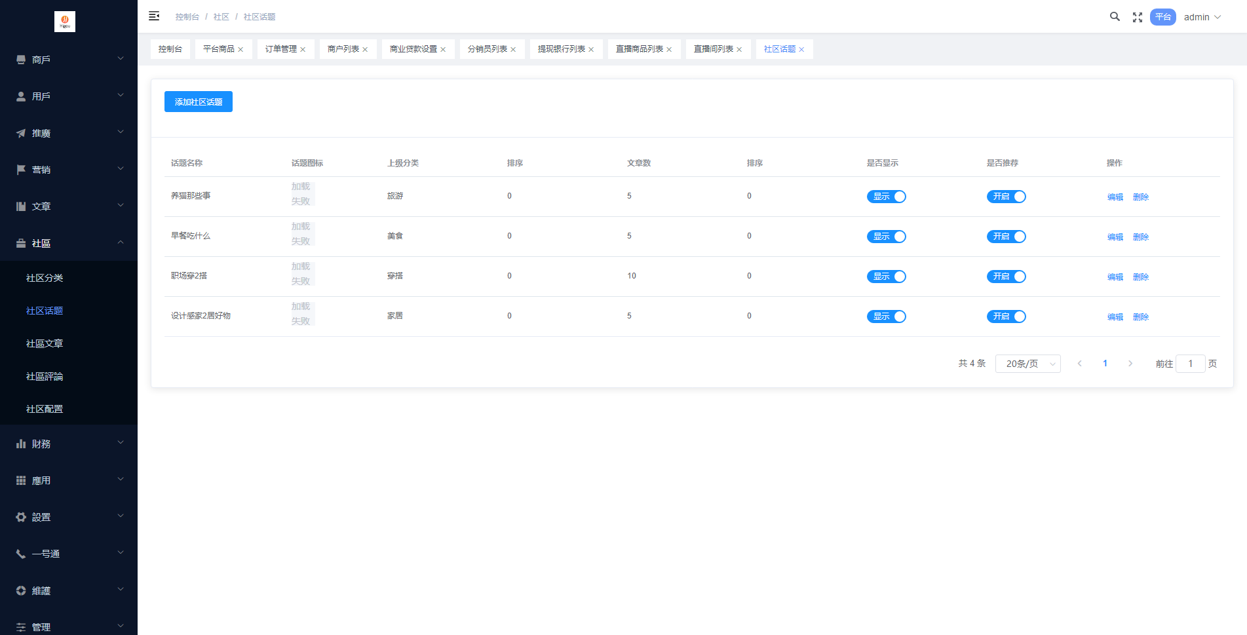Viewport: 1247px width, 635px height.
Task: Click the page number jump input field
Action: click(x=1190, y=364)
